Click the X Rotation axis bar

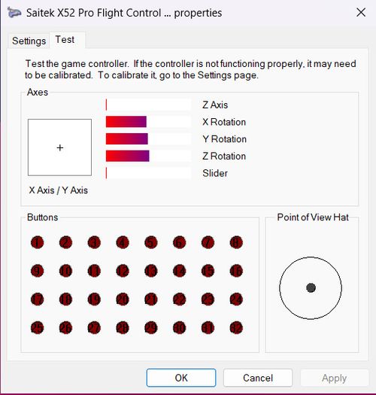tap(148, 122)
